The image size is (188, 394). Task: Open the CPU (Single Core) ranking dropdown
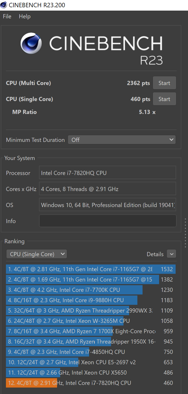click(x=36, y=254)
